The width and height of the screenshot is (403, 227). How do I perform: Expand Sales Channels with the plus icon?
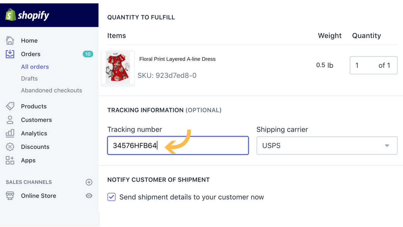pos(89,182)
